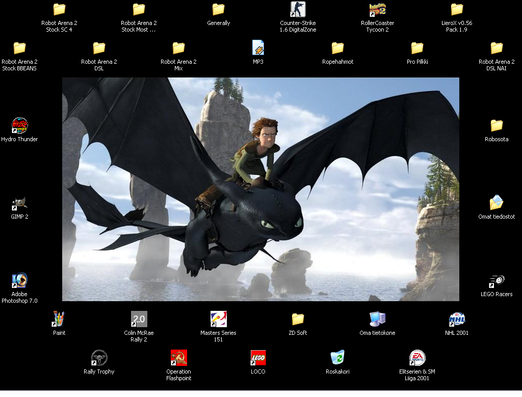
Task: Open the Robot Arena 2 Stock Most folder
Action: click(x=139, y=9)
